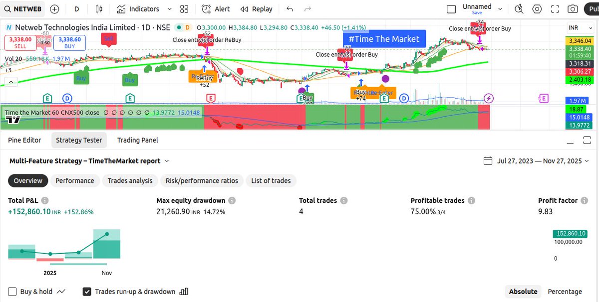
Task: Switch equity chart to Percentage
Action: click(x=565, y=292)
